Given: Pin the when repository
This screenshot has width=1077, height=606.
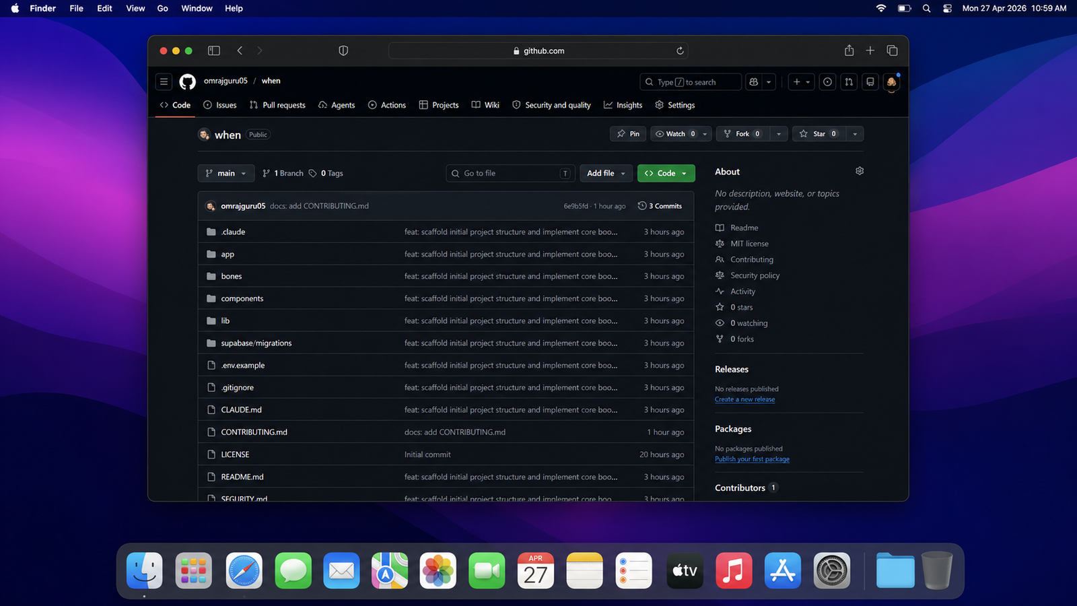Looking at the screenshot, I should pyautogui.click(x=628, y=134).
